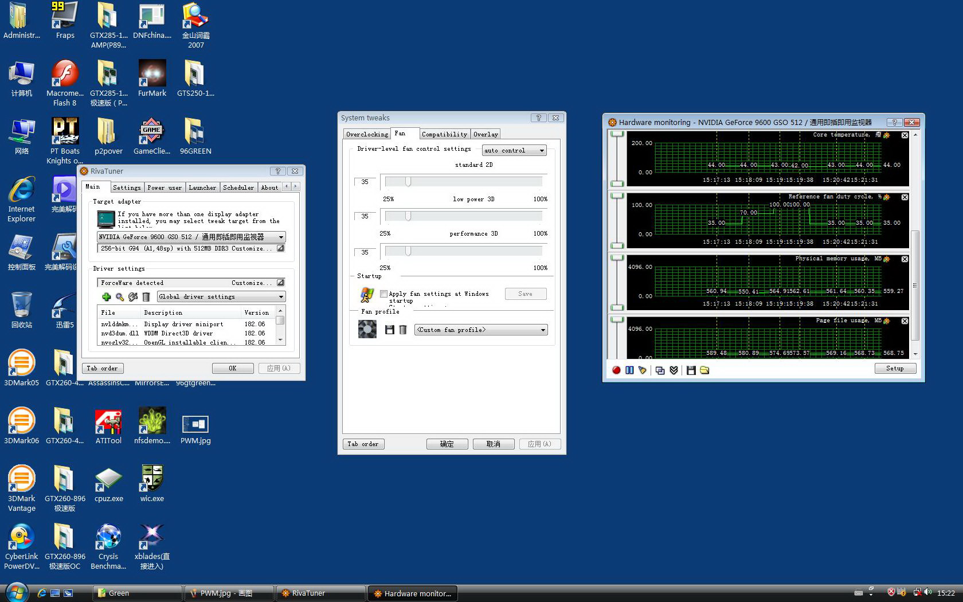Click the low power 3D fan slider

click(x=463, y=217)
